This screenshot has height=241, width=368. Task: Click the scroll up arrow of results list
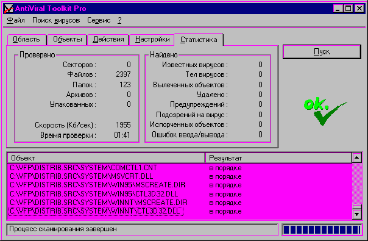pyautogui.click(x=357, y=158)
